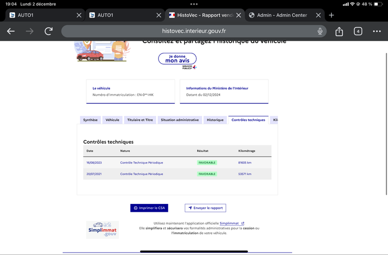Click the FAVORABLE badge for 16/08/2023

pyautogui.click(x=207, y=163)
